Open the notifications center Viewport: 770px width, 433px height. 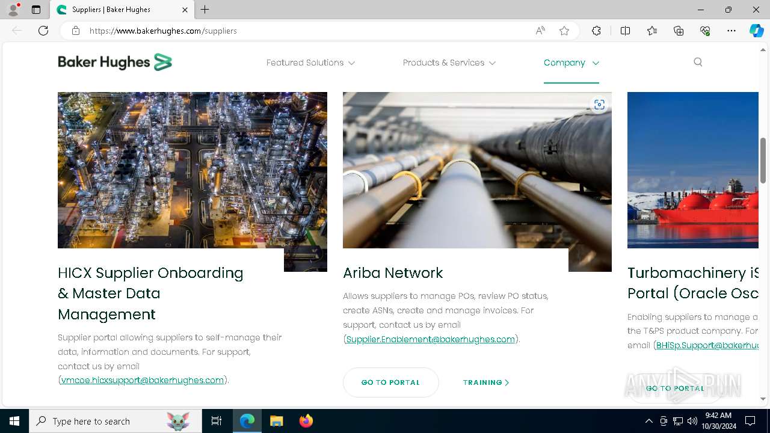pyautogui.click(x=750, y=421)
